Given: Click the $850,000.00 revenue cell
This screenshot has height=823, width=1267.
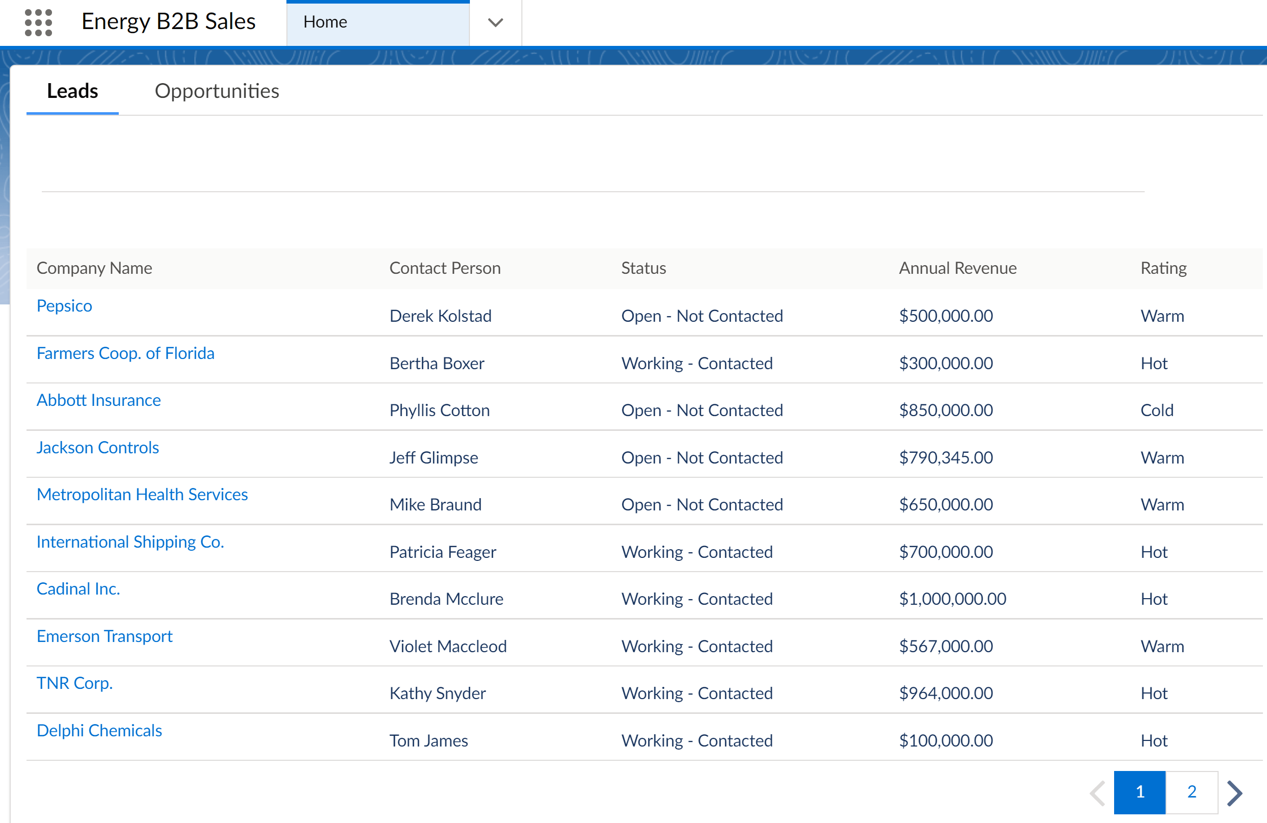Looking at the screenshot, I should [x=946, y=410].
